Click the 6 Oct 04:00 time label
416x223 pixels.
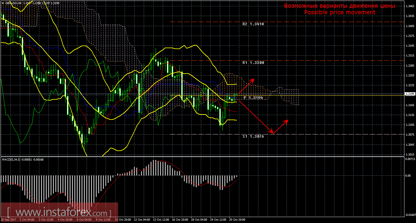click(x=84, y=220)
